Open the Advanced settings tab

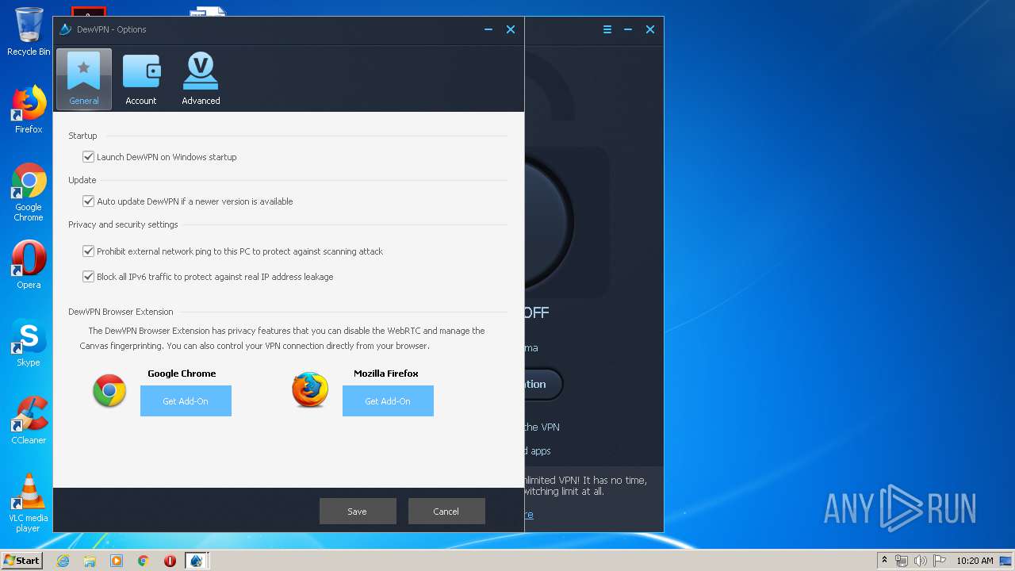click(201, 79)
